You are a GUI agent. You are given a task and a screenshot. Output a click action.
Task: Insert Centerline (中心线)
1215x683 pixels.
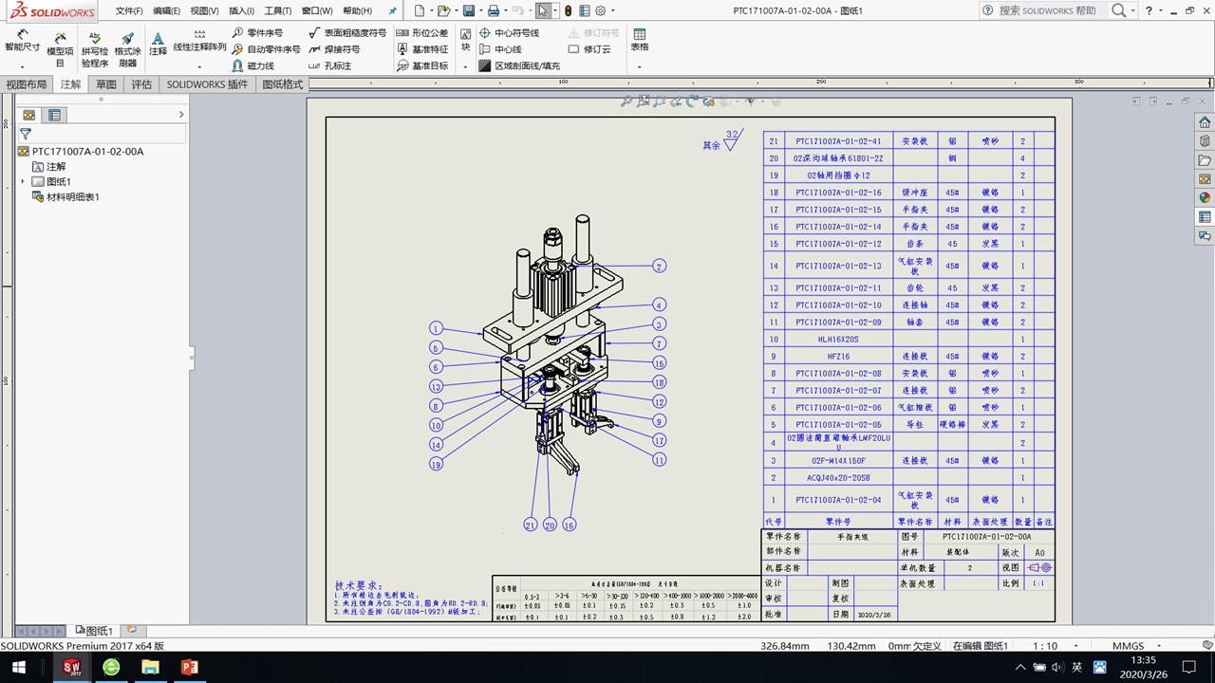point(500,49)
